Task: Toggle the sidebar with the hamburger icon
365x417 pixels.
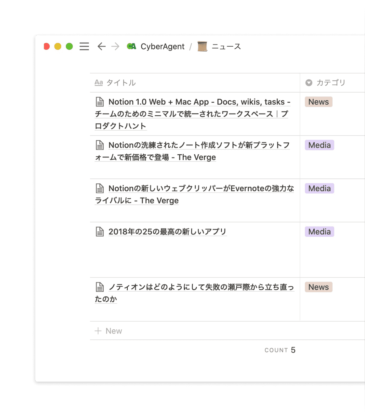Action: (x=84, y=47)
